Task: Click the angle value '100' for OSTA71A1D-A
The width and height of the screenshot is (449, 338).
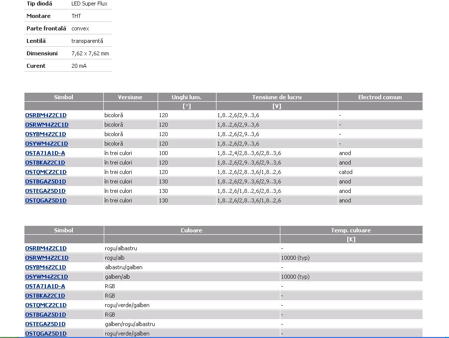Action: pyautogui.click(x=163, y=153)
